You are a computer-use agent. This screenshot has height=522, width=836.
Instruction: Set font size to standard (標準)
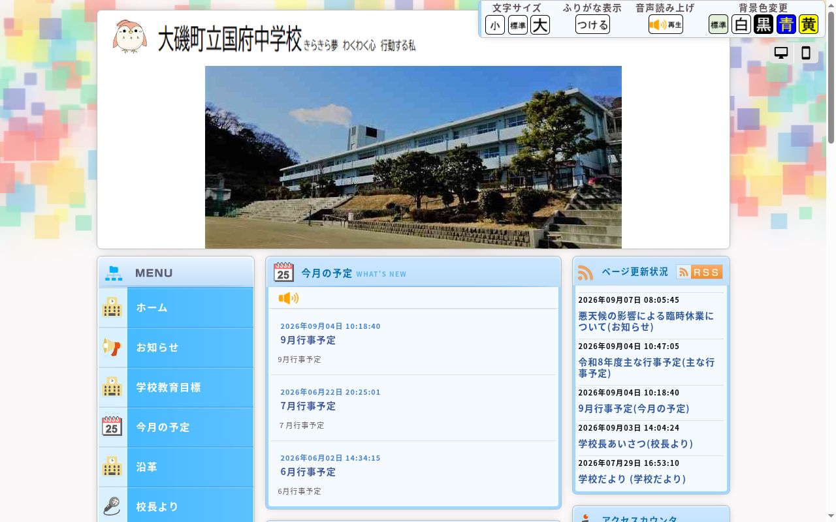tap(518, 25)
